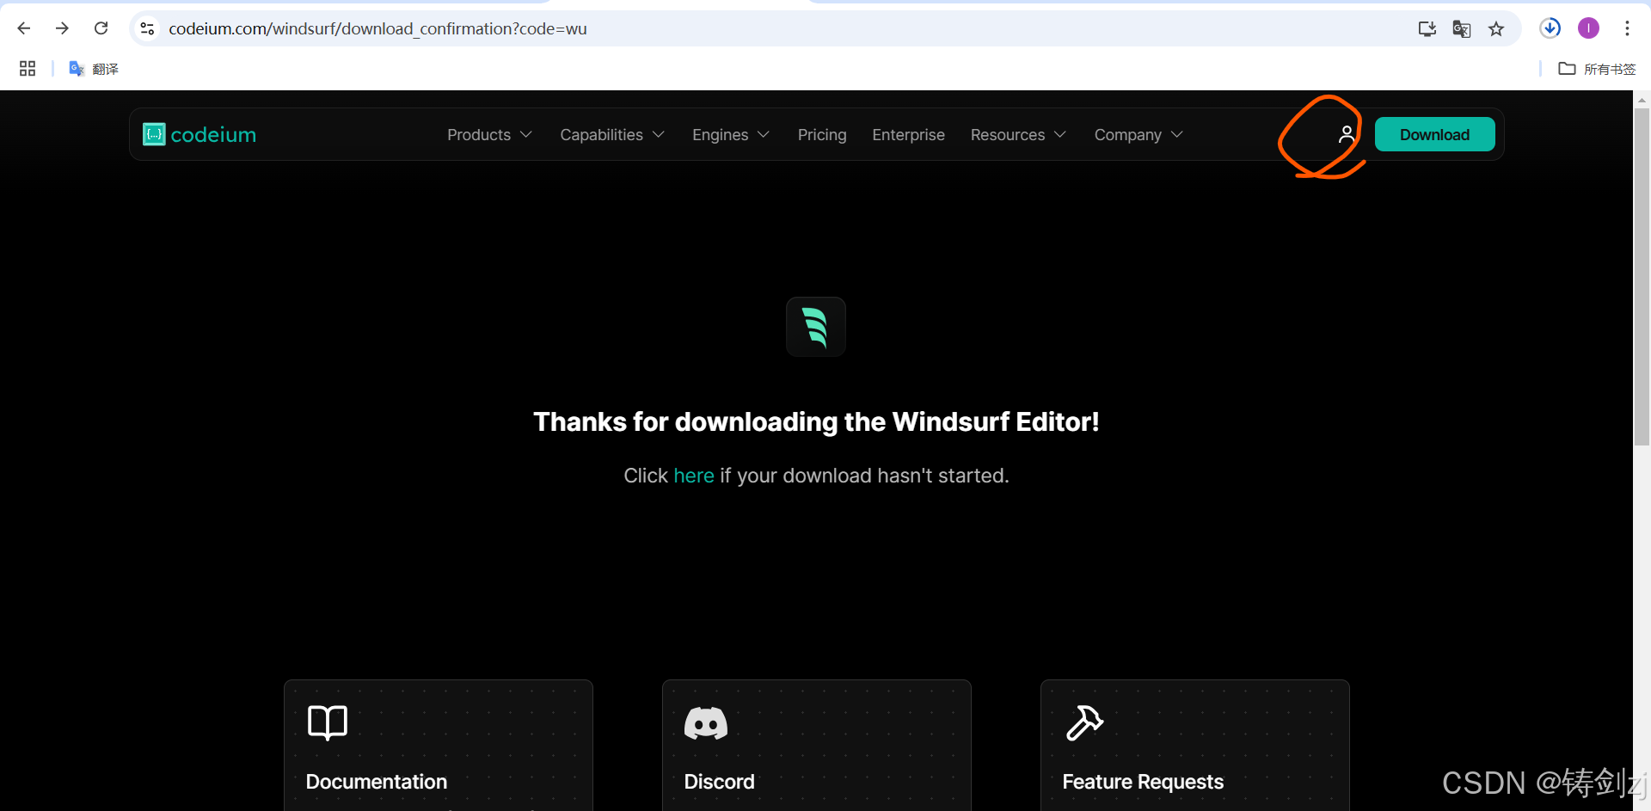Open the Enterprise page
1651x811 pixels.
[x=908, y=135]
